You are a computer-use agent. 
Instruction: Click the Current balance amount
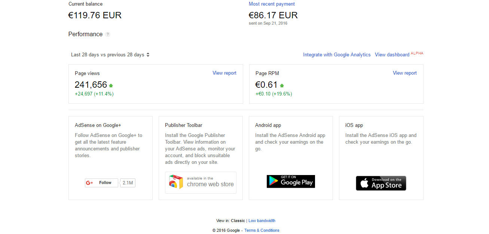click(x=95, y=15)
